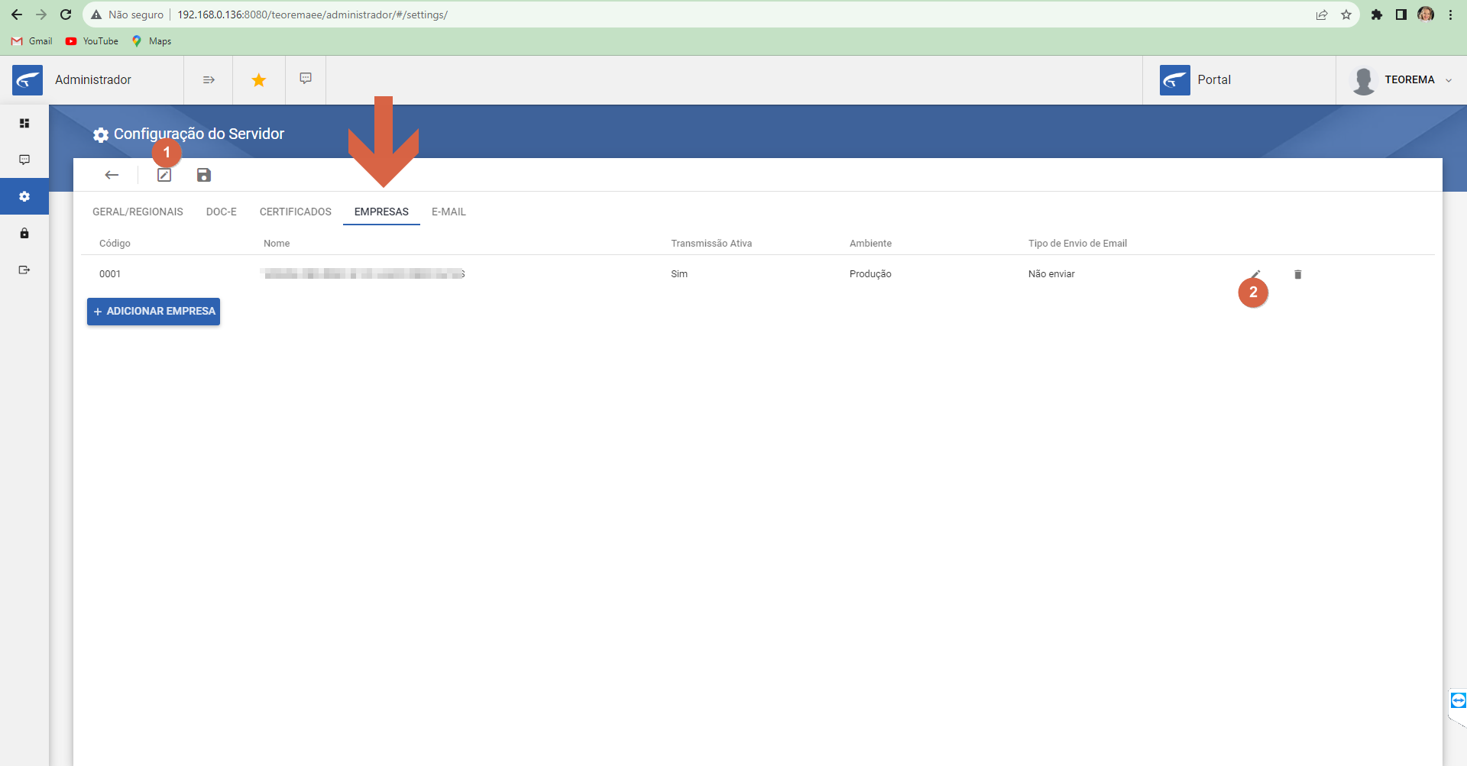The width and height of the screenshot is (1467, 766).
Task: Click the Ambiente column header
Action: pos(870,244)
